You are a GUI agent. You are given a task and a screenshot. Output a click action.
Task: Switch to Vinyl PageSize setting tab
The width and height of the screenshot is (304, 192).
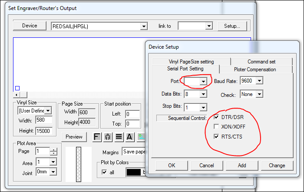pos(192,62)
